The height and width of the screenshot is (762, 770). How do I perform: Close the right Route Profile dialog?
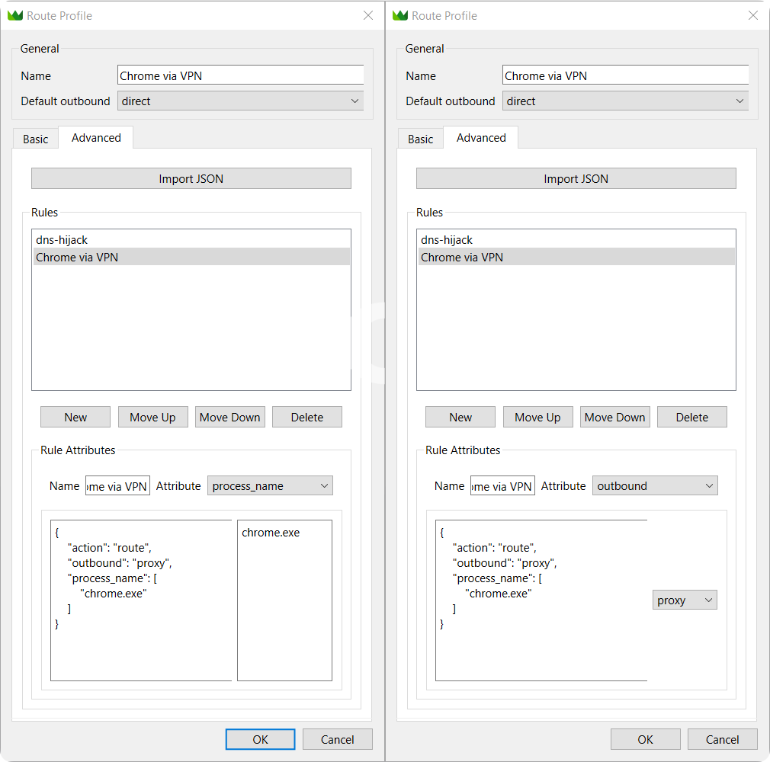(x=753, y=15)
